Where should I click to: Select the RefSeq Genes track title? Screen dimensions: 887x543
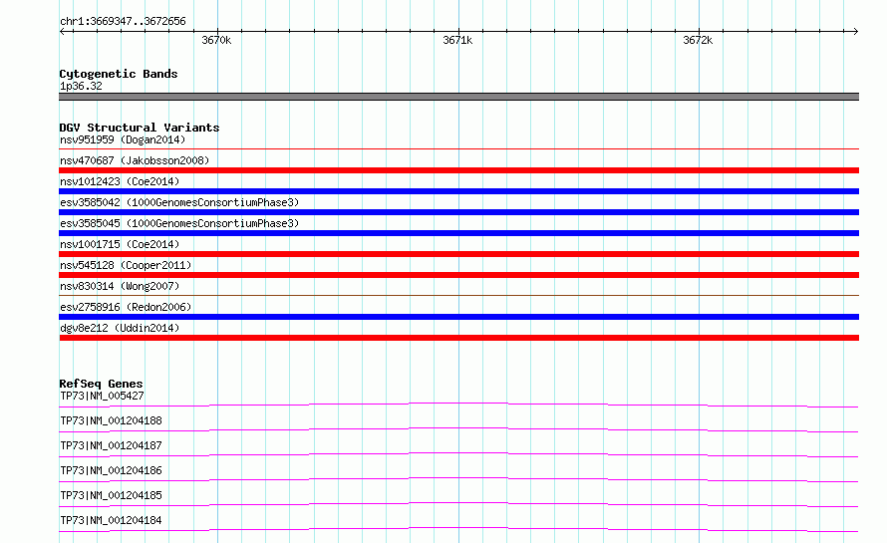101,384
